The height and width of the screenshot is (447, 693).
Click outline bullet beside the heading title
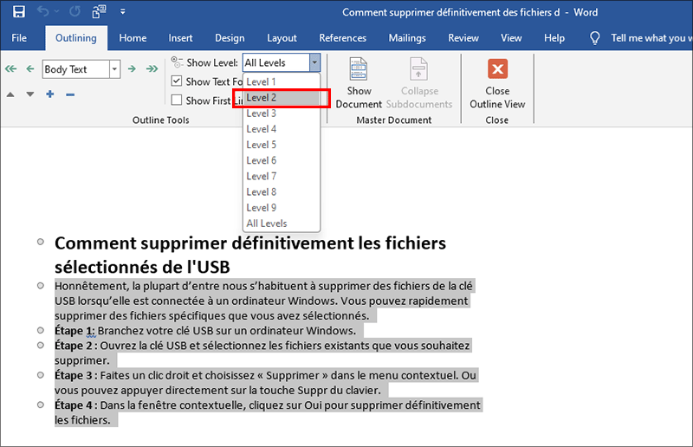(41, 242)
